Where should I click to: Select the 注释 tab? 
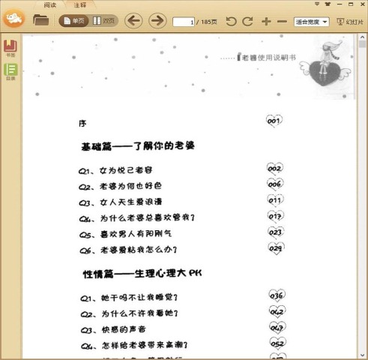80,4
